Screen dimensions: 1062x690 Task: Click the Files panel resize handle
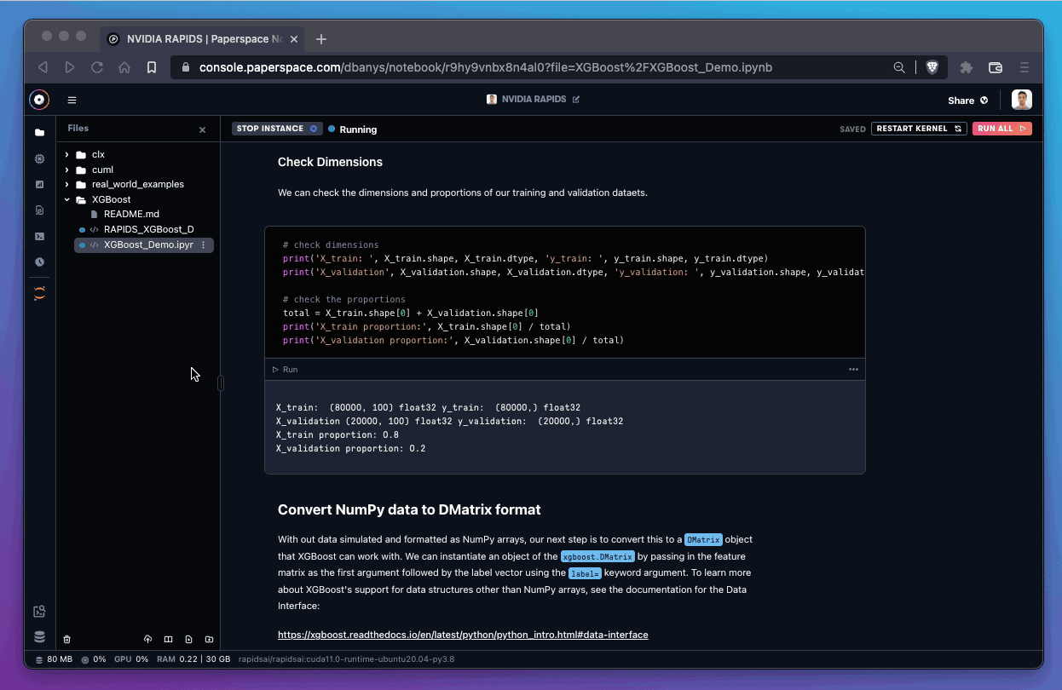coord(221,383)
